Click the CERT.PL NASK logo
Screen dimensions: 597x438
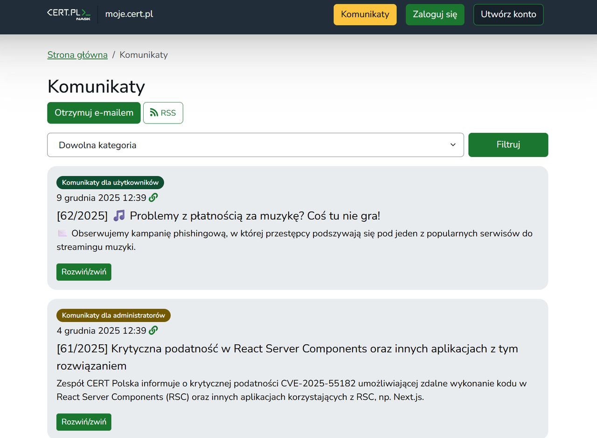(x=69, y=14)
